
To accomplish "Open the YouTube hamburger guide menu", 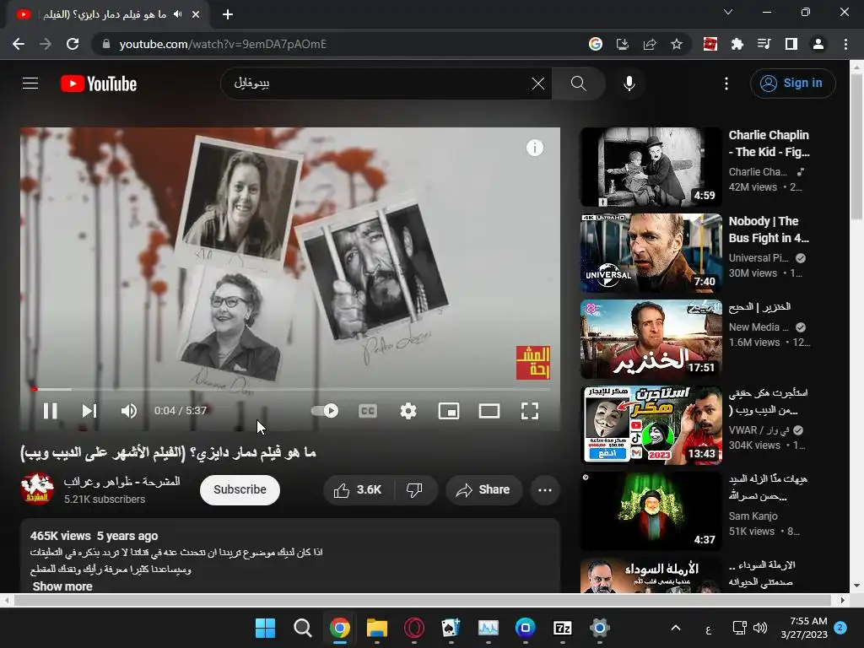I will (30, 84).
